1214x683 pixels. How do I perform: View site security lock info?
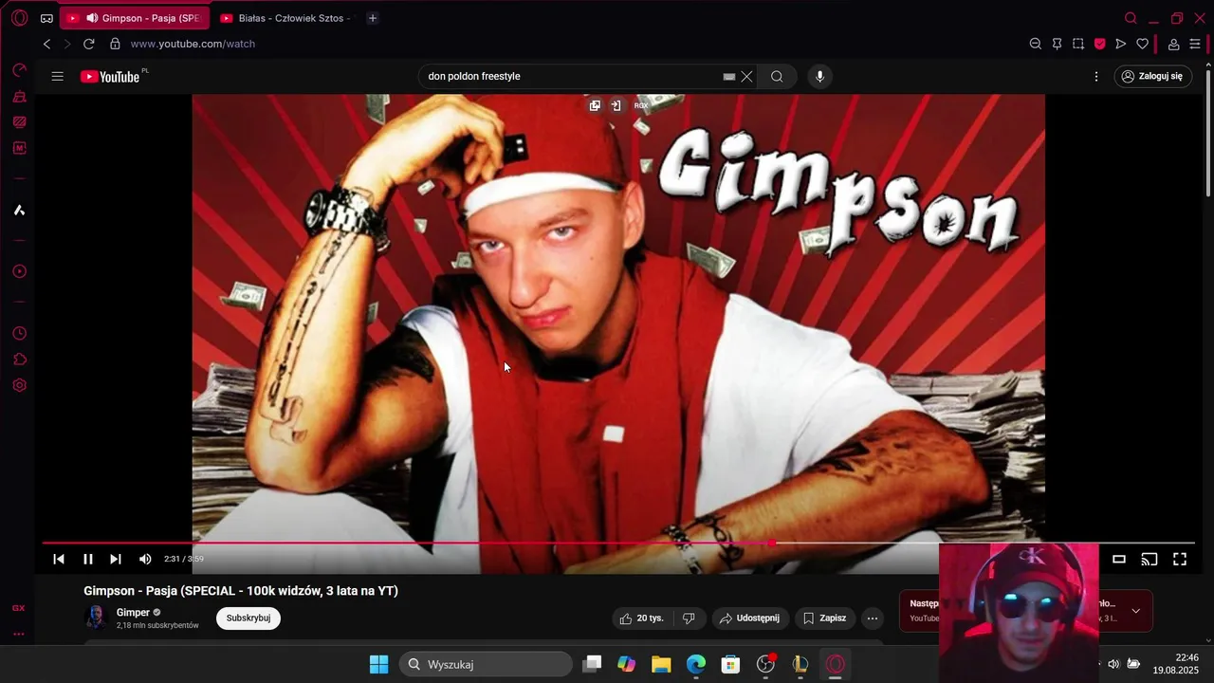(x=115, y=44)
